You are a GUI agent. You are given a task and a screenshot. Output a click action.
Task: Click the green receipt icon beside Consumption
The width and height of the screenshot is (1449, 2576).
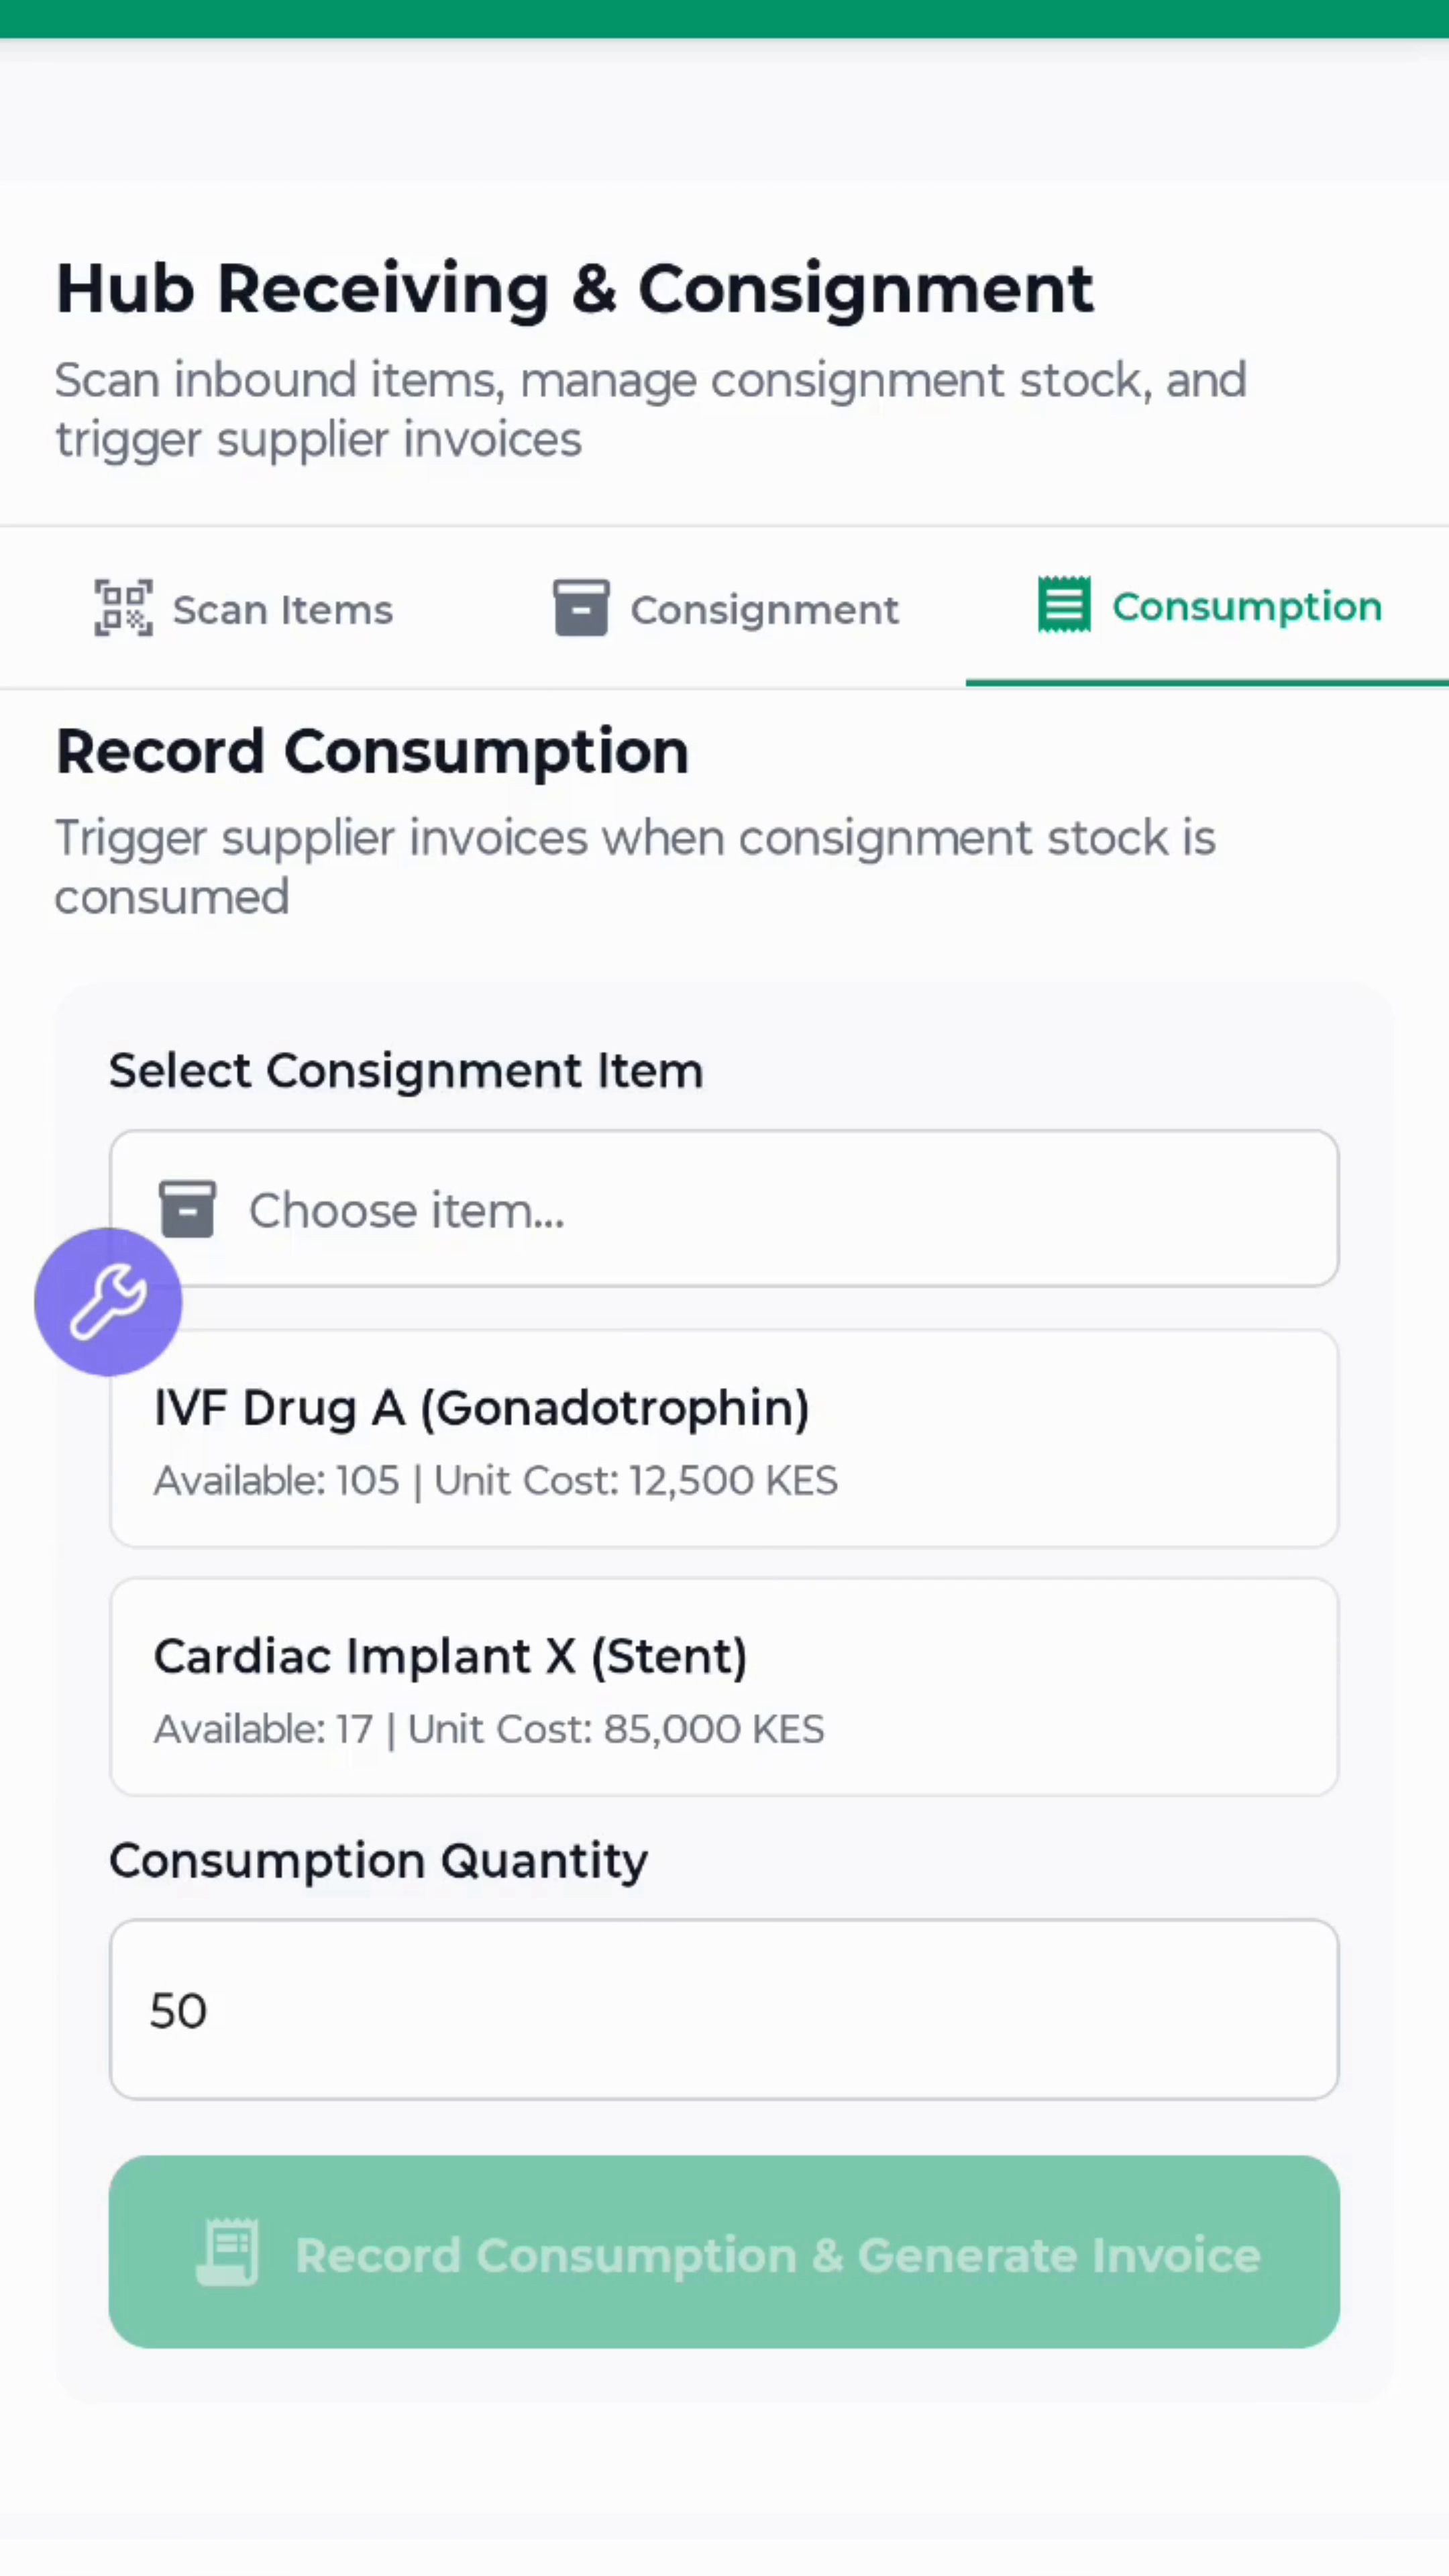(x=1064, y=605)
